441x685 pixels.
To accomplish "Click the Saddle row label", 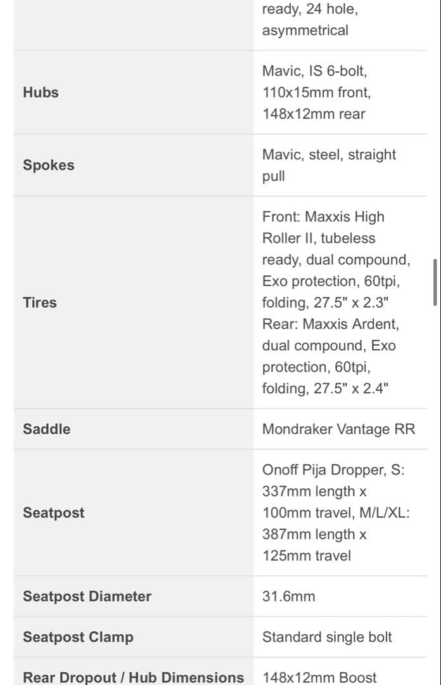I will pos(46,429).
